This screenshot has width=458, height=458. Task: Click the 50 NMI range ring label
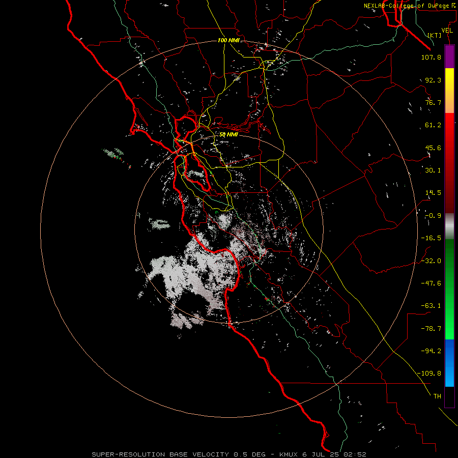228,135
